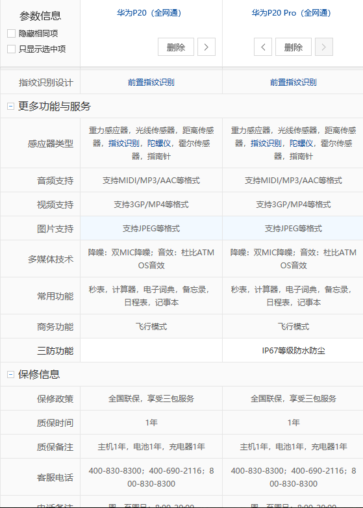363x508 pixels.
Task: Enable the 隐藏相同项 checkbox
Action: tap(11, 33)
